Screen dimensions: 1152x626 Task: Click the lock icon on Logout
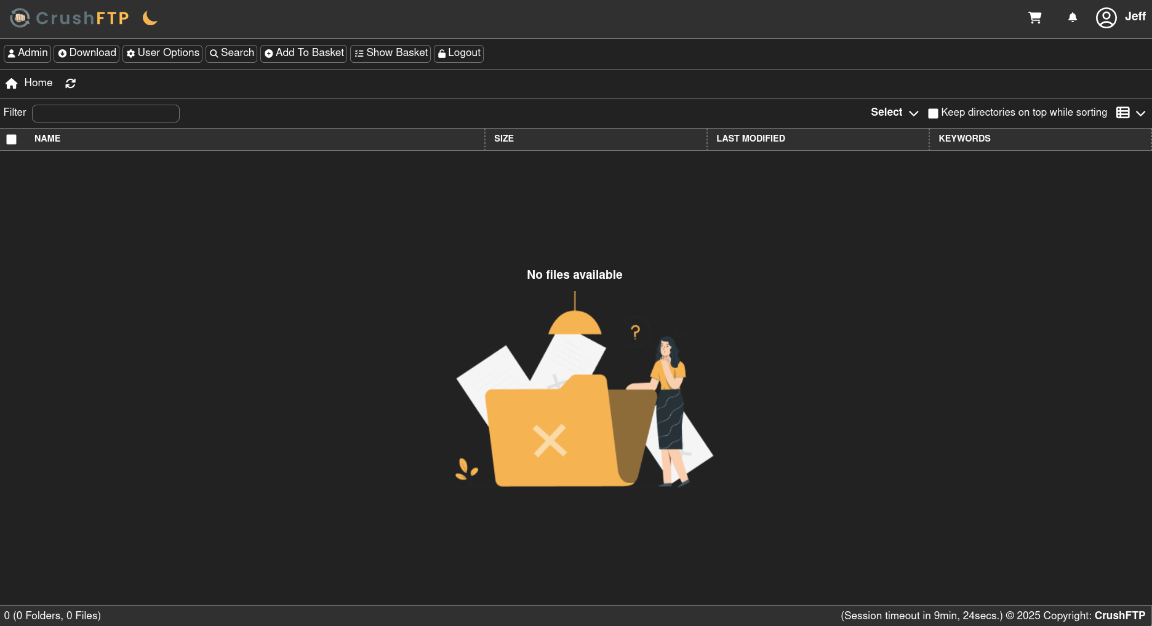pos(441,54)
